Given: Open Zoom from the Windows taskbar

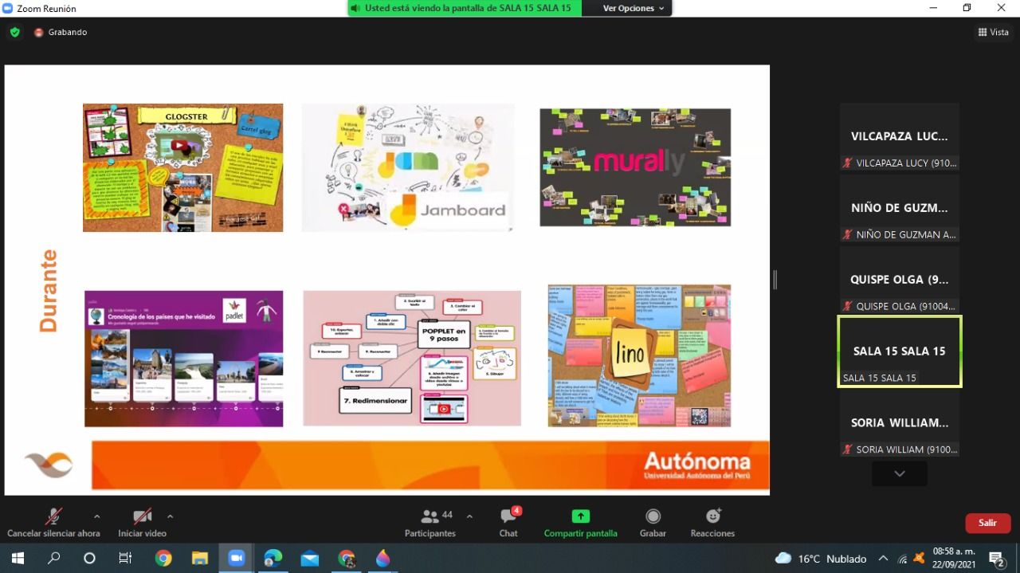Looking at the screenshot, I should [x=236, y=558].
